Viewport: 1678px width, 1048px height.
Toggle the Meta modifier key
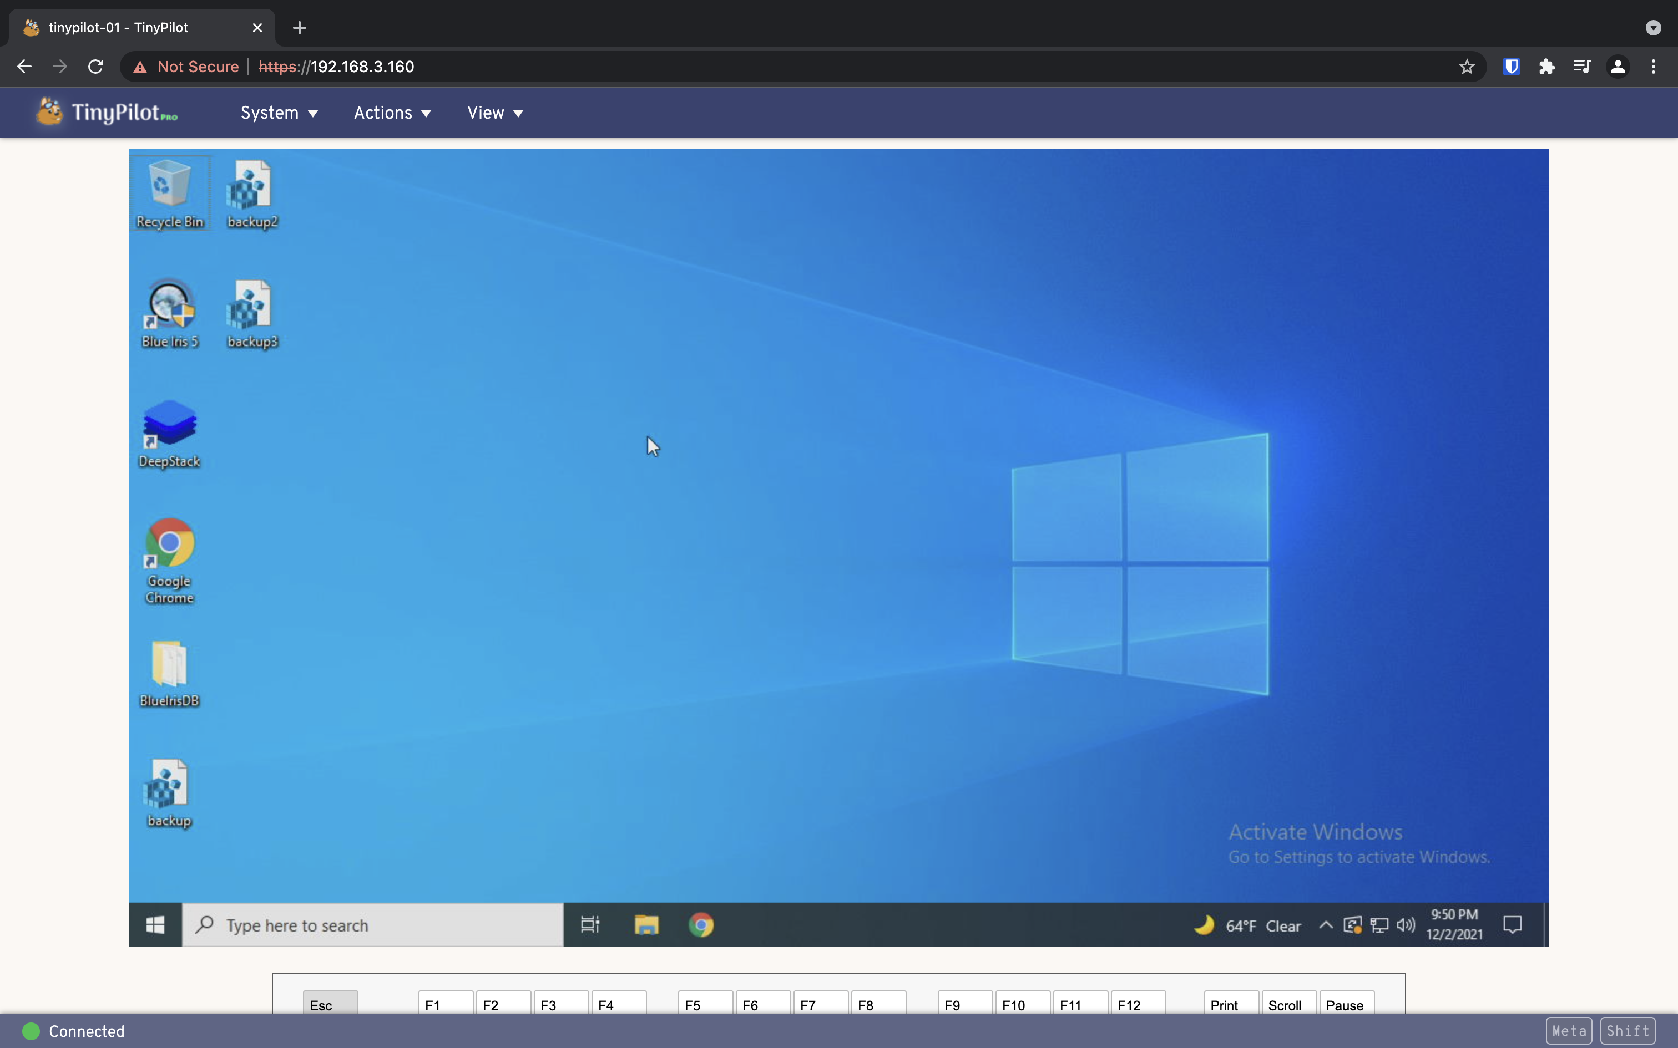pos(1571,1031)
